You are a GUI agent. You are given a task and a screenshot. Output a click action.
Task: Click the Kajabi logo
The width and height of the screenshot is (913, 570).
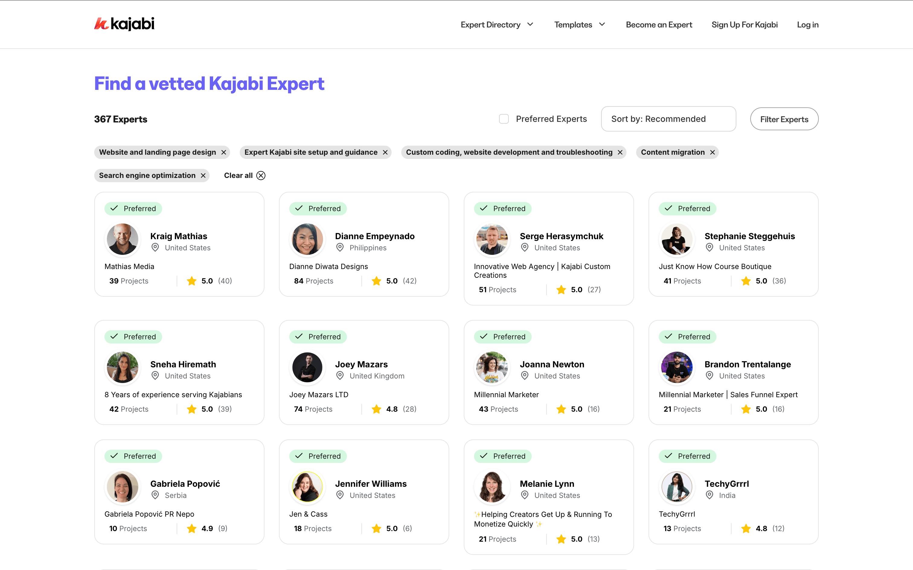[x=124, y=24]
